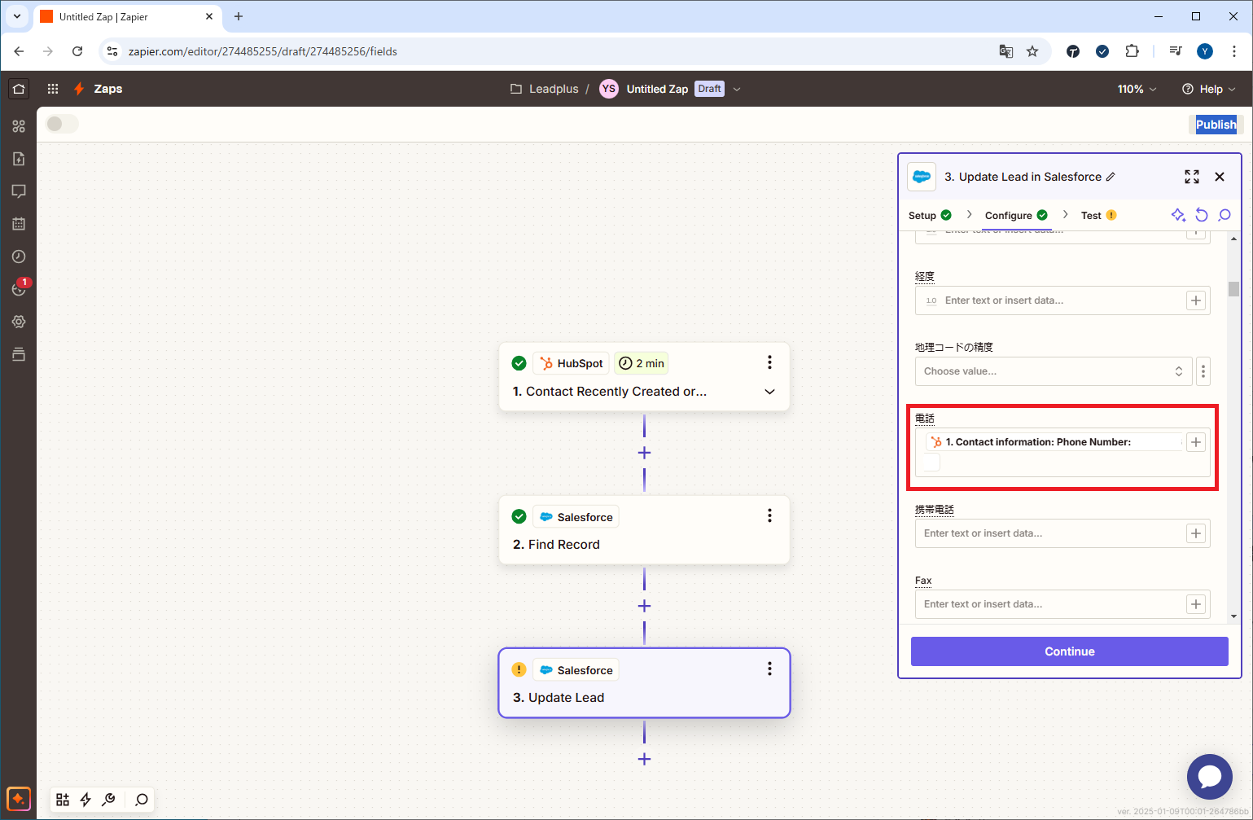The image size is (1253, 820).
Task: Insert data into the 電話 field with the plus button
Action: [1196, 442]
